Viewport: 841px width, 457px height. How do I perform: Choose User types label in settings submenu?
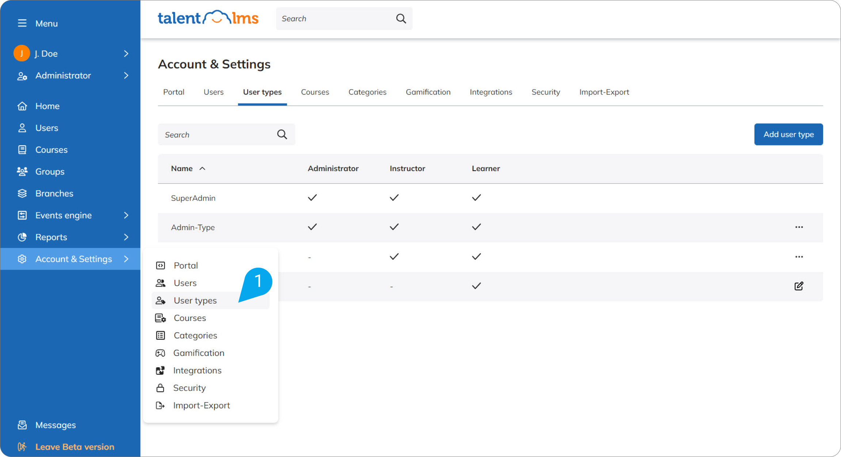click(x=195, y=301)
